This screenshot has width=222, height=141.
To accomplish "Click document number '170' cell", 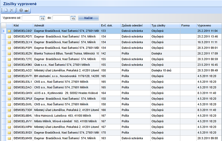I will pos(110,133).
